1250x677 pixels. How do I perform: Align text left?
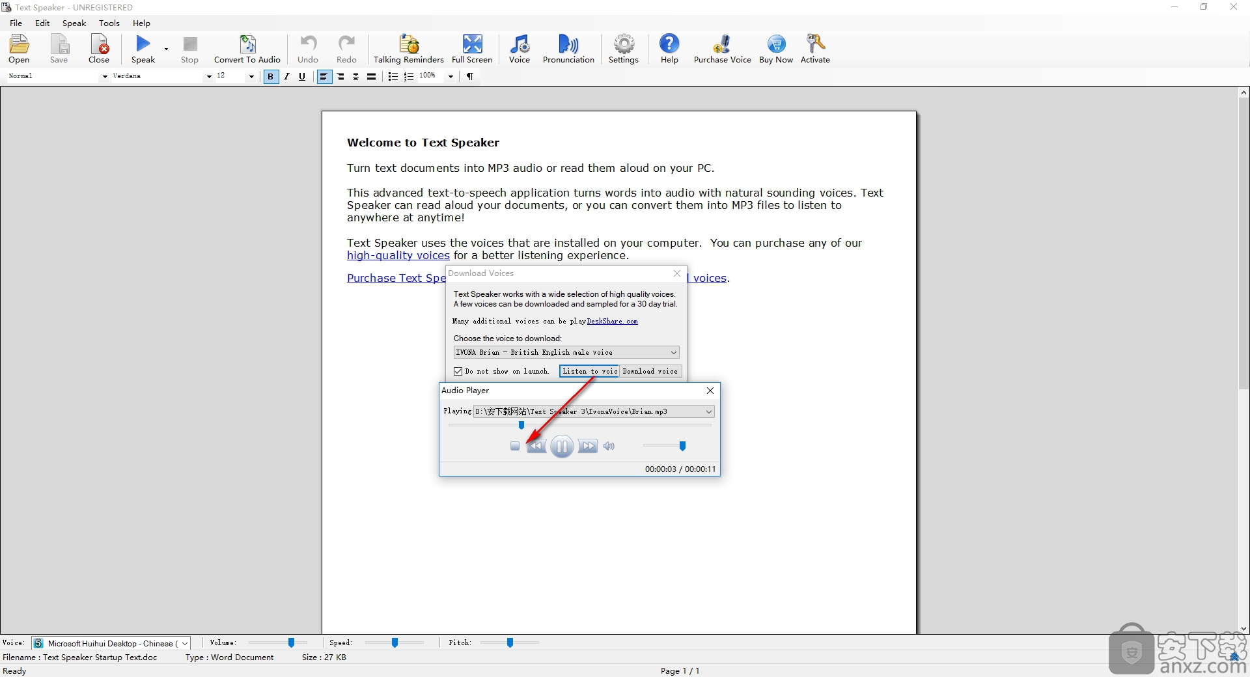(x=324, y=77)
